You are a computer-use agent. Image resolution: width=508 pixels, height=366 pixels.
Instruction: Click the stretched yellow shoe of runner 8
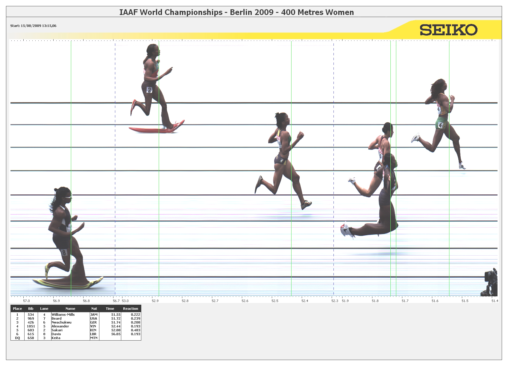[68, 283]
